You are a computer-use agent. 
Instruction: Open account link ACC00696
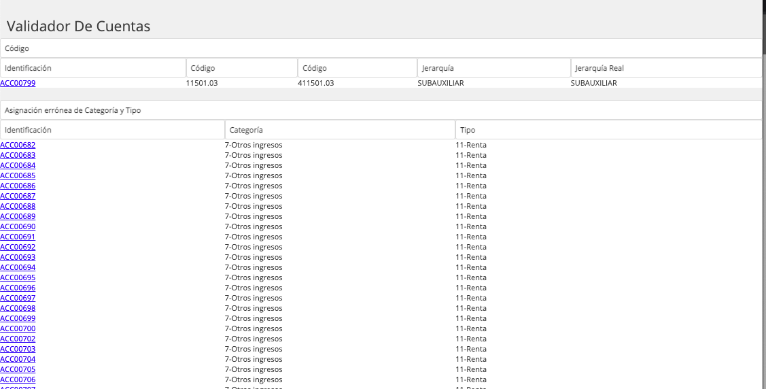(x=18, y=288)
